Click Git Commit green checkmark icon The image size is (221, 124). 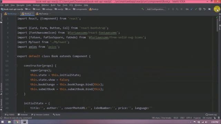(x=196, y=9)
